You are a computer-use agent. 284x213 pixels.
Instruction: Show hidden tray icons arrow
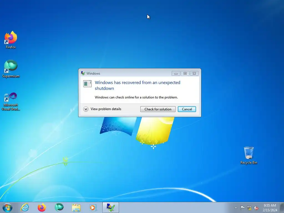[x=236, y=208]
